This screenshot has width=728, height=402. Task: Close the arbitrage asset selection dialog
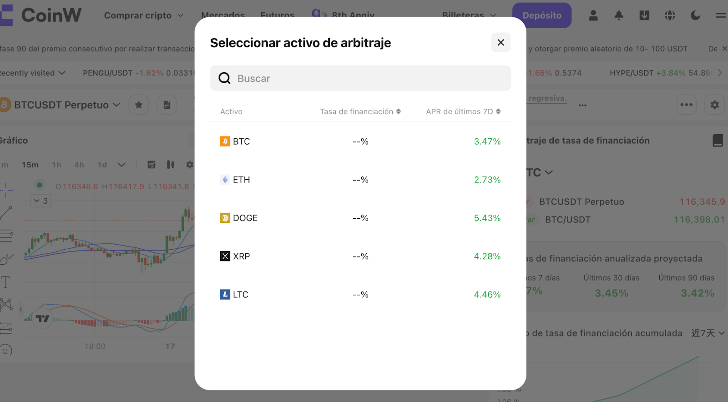pyautogui.click(x=500, y=42)
